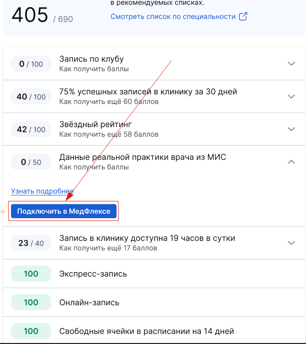Expand the "Запись по клубу" row chevron
306x344 pixels.
(x=291, y=64)
